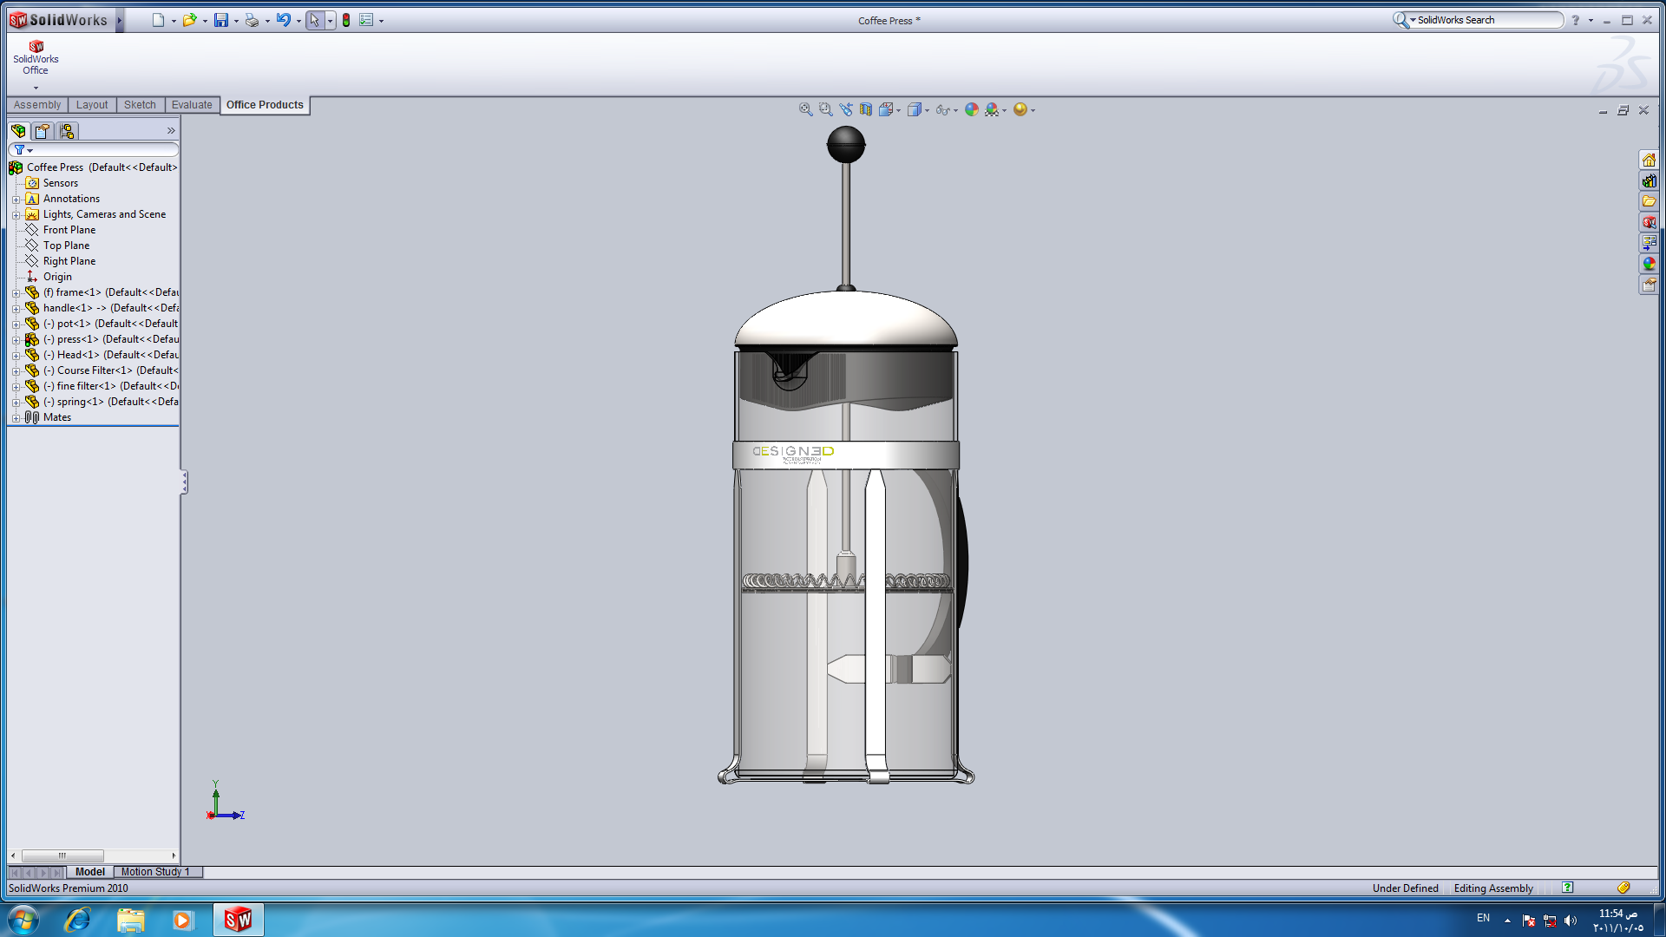Expand the Mates folder in the tree

click(16, 418)
